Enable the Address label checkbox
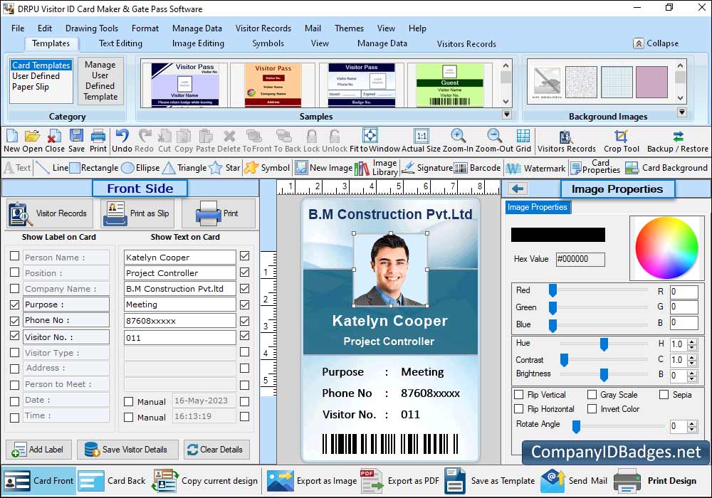Screen dimensions: 712x498 (14, 369)
